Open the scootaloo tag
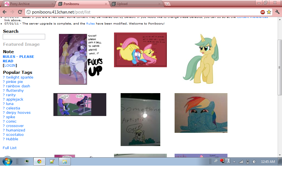This screenshot has height=170, width=282. tap(15, 134)
